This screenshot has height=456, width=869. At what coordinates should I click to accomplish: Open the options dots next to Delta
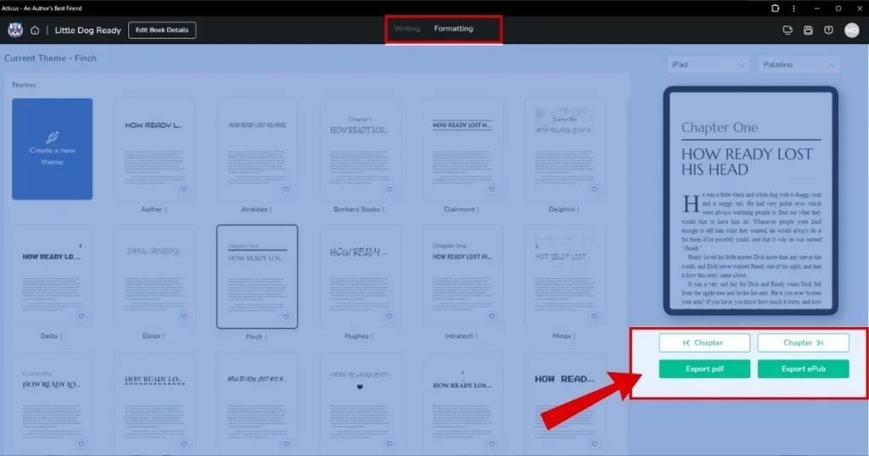click(x=61, y=336)
